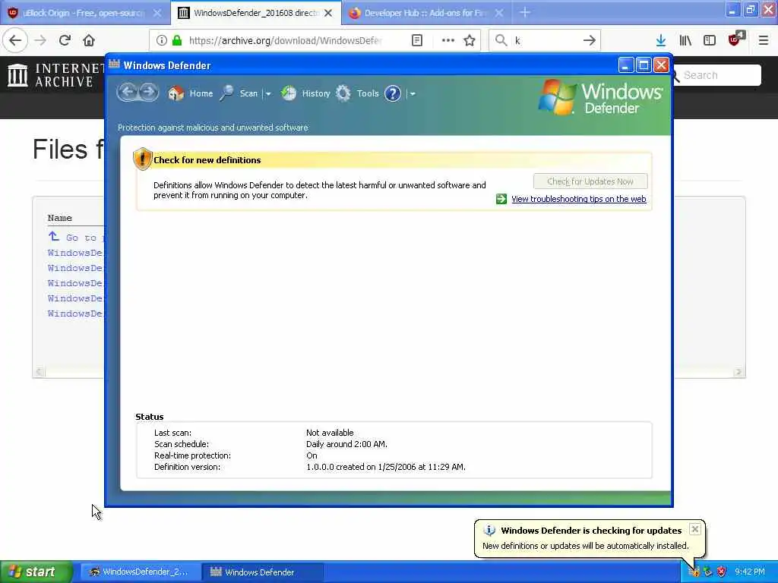This screenshot has height=583, width=778.
Task: Click Windows Defender taskbar button
Action: point(262,572)
